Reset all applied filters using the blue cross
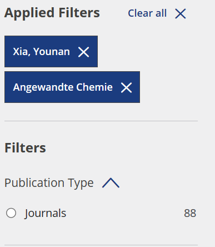215x247 pixels. click(x=181, y=14)
